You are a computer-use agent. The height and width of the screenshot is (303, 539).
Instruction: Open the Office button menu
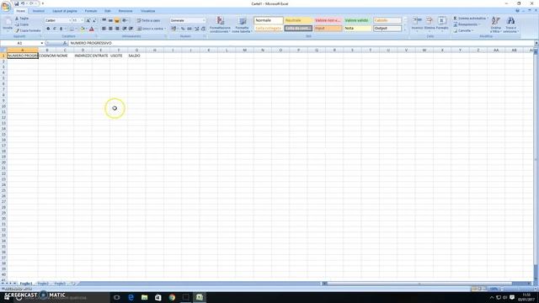[6, 7]
